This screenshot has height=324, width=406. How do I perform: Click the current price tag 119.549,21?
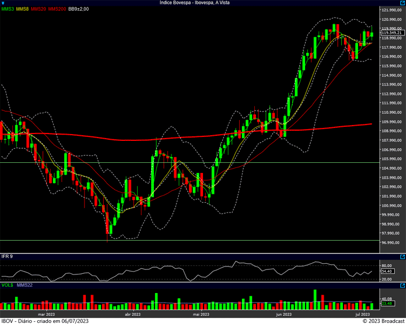click(391, 33)
